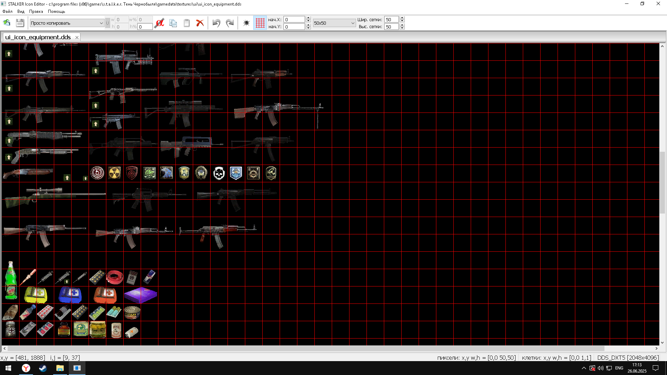Image resolution: width=667 pixels, height=375 pixels.
Task: Select the blue shield faction badge
Action: (236, 173)
